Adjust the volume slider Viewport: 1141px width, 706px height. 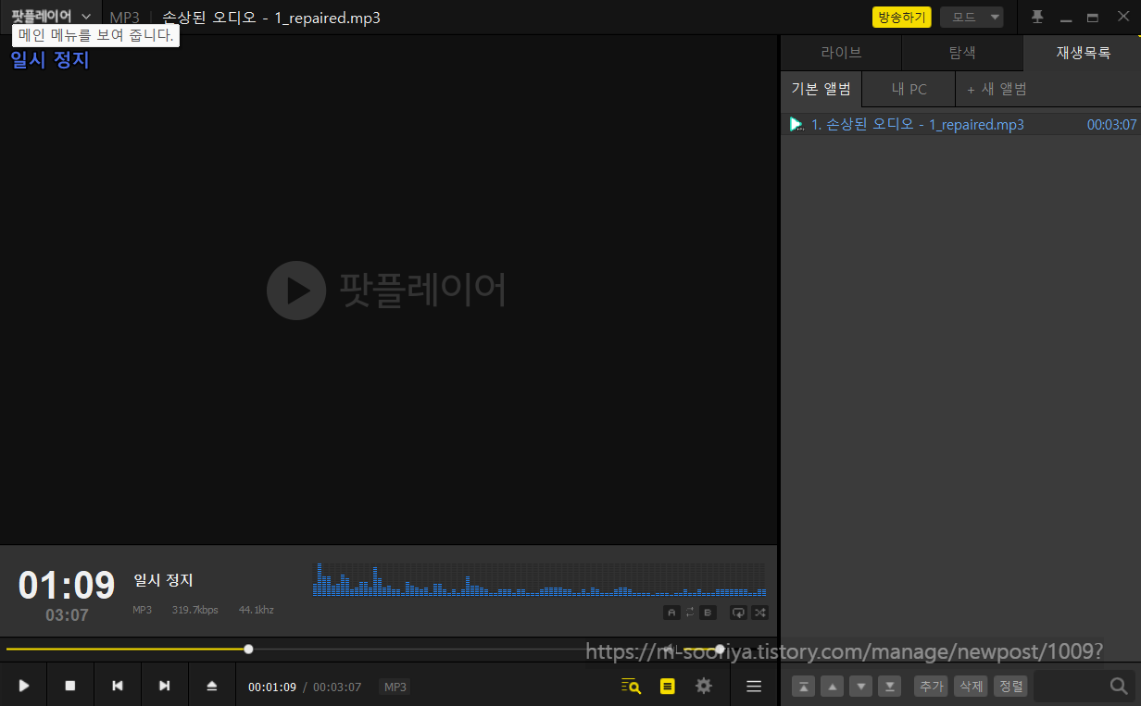[702, 650]
